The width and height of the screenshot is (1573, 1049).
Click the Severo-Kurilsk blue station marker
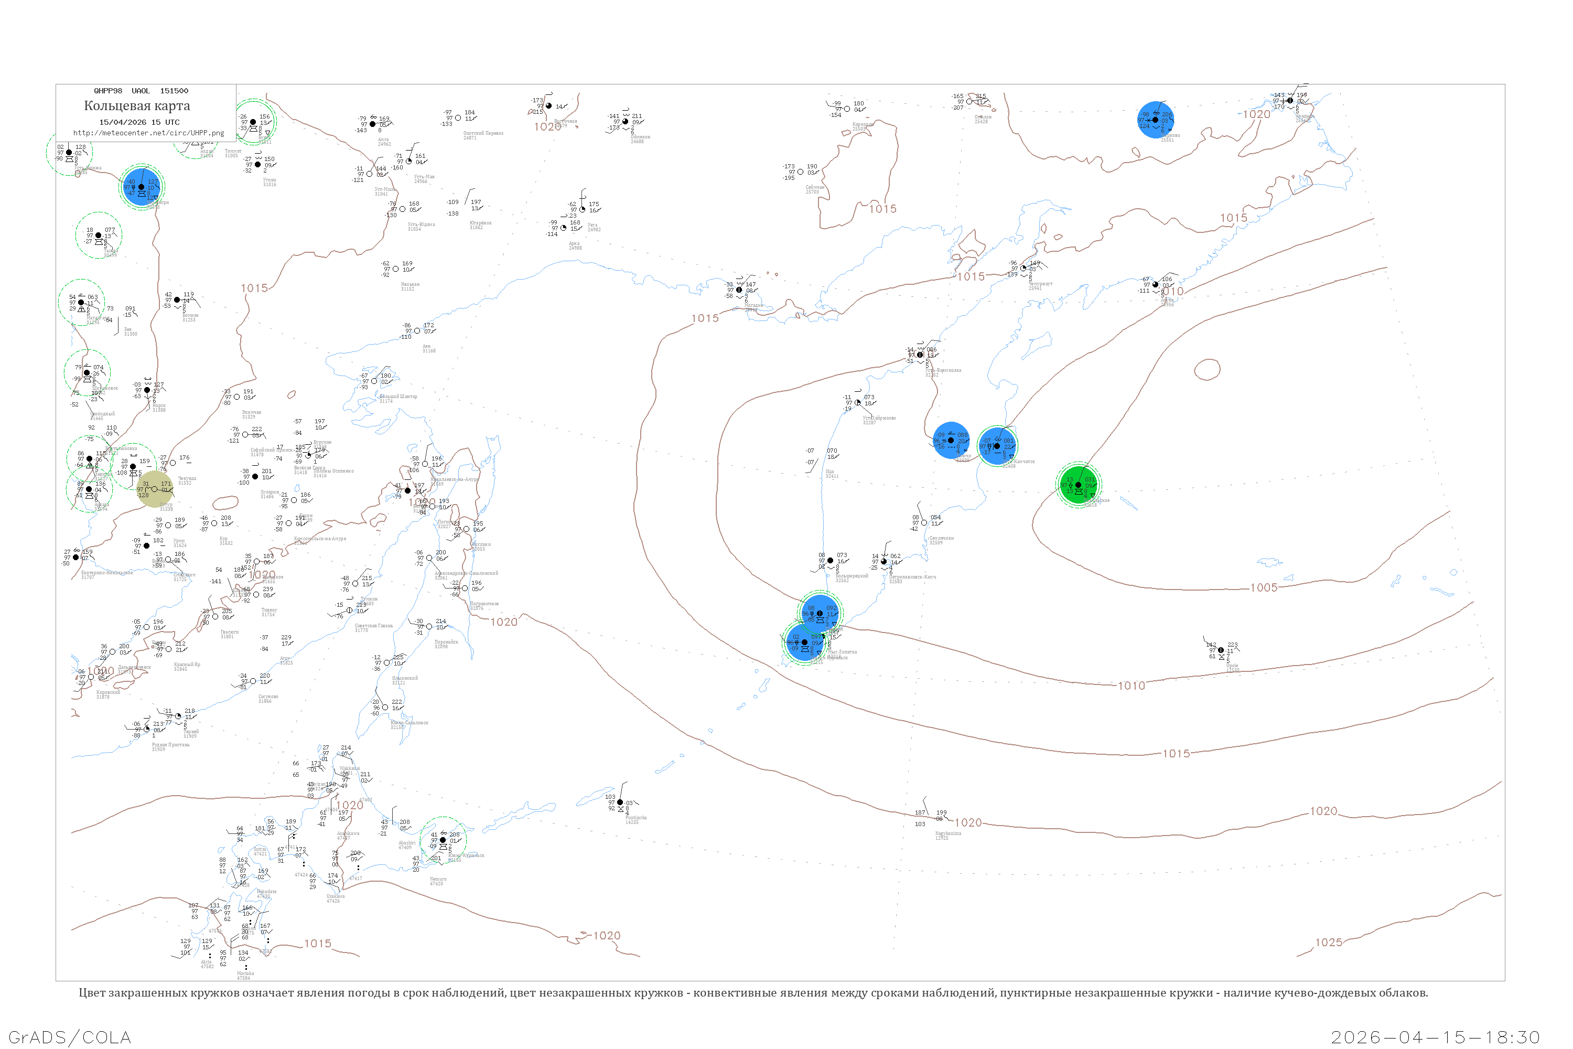(804, 641)
